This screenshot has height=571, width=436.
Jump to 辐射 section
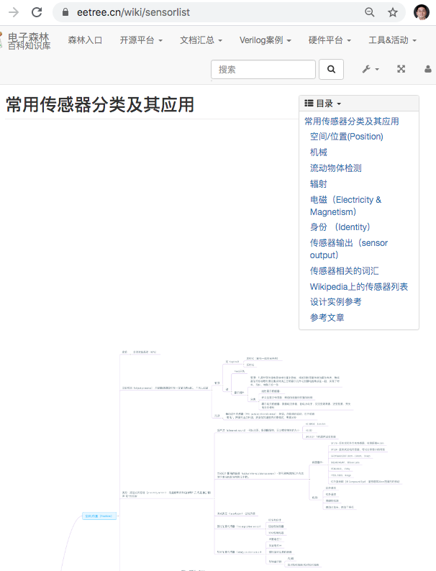[x=318, y=184]
